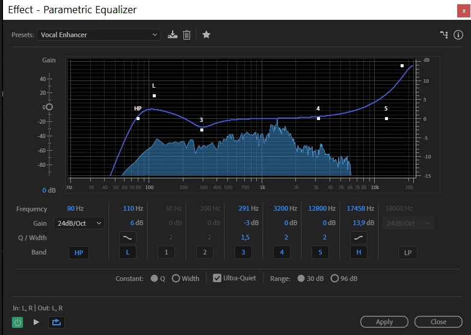471x335 pixels.
Task: Uncheck the Ultra-Quiet checkbox
Action: coord(217,278)
